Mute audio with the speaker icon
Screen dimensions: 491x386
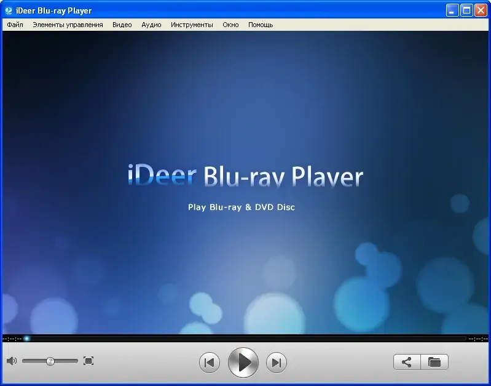pyautogui.click(x=12, y=361)
